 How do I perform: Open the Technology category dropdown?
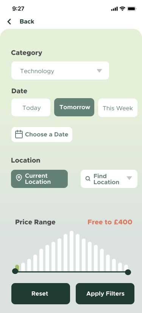tap(60, 70)
